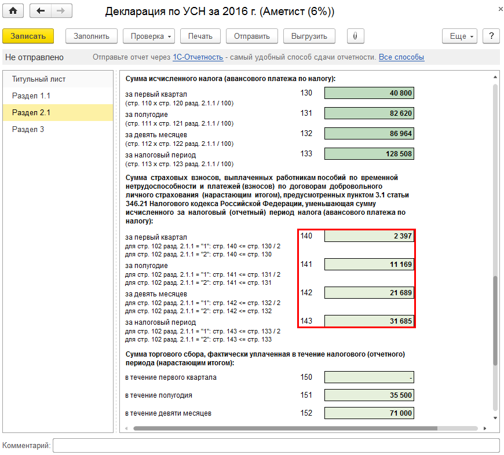This screenshot has width=504, height=455.
Task: Open the Проверка dropdown menu
Action: point(149,36)
